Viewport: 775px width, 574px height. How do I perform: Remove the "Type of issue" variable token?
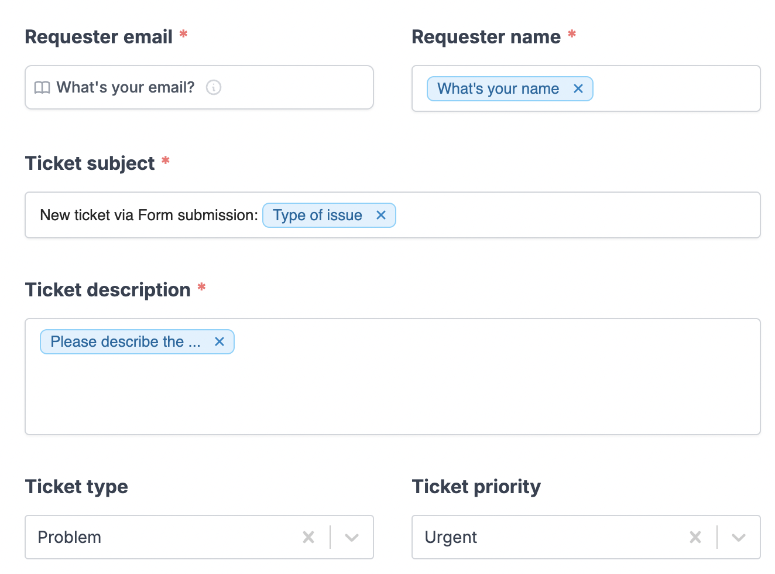(380, 215)
